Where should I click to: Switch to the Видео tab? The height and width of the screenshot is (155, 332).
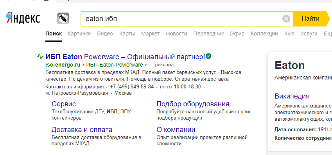click(x=105, y=33)
